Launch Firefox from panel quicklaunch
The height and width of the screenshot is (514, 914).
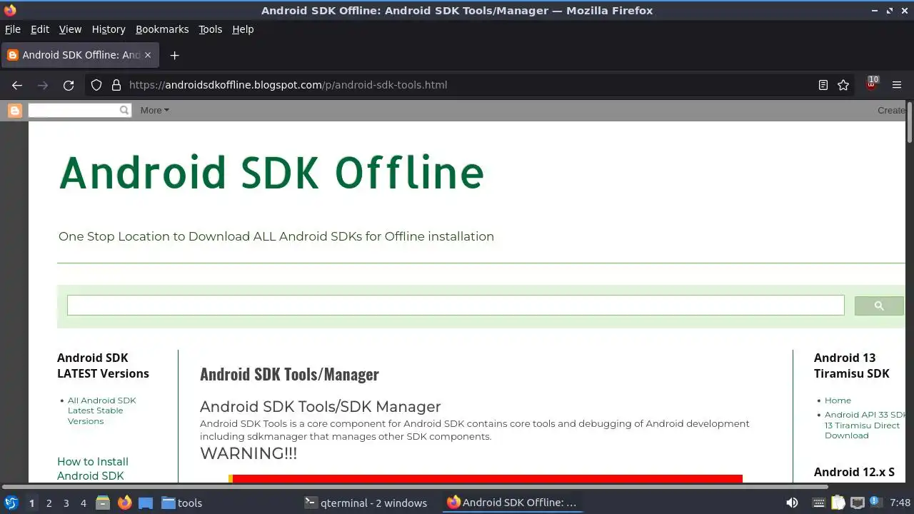coord(124,503)
